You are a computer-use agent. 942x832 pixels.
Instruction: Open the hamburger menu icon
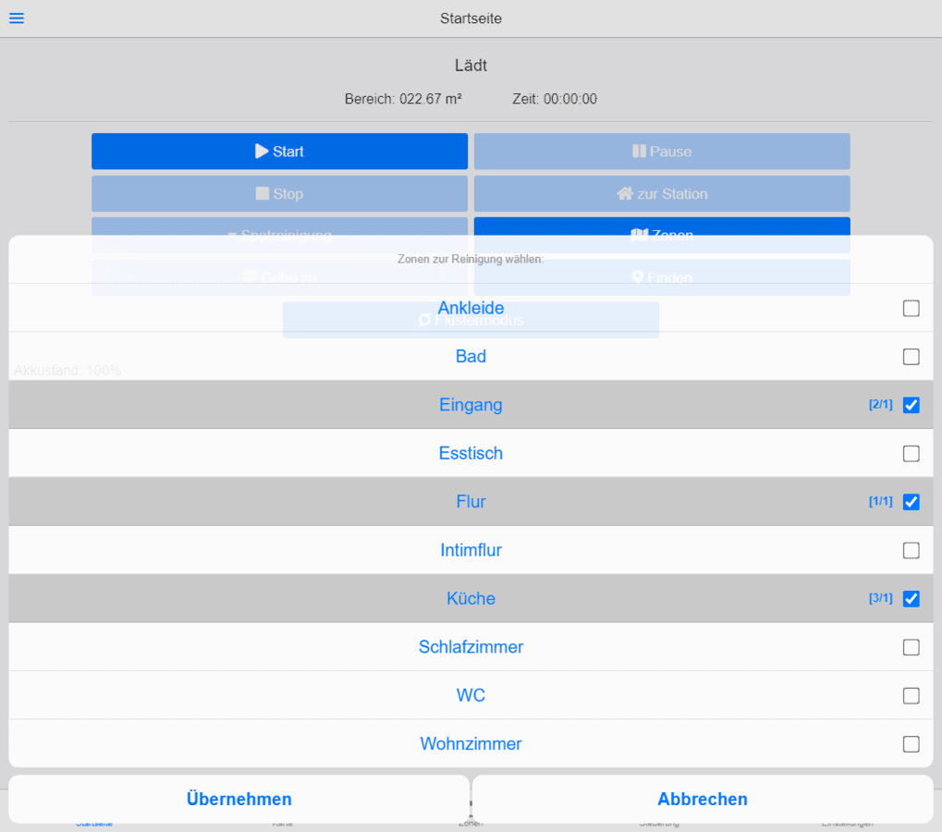[17, 18]
